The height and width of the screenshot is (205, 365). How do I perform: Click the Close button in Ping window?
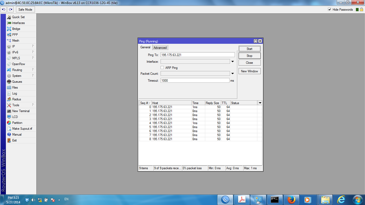pos(250,63)
